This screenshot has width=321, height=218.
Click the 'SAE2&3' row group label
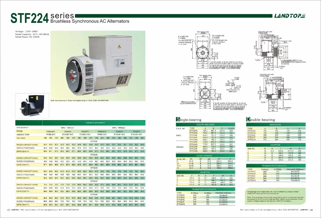(180, 147)
